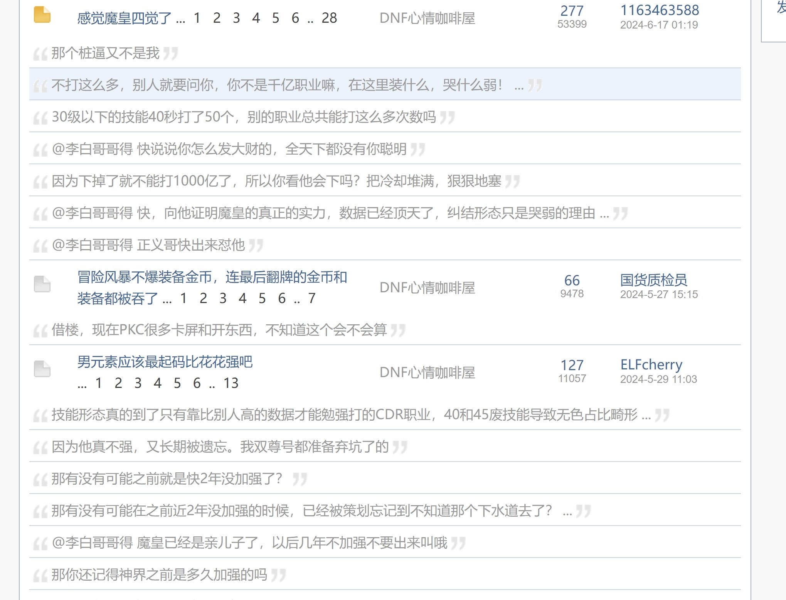786x600 pixels.
Task: Click folder icon beside 感觉魔皇四觉了 thread
Action: pos(42,15)
